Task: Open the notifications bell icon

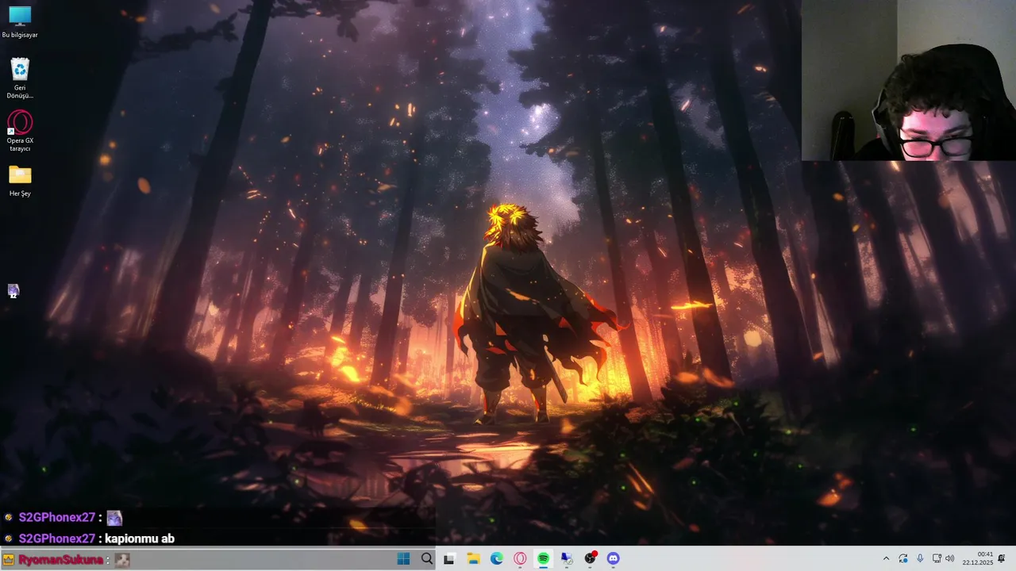Action: pos(1002,558)
